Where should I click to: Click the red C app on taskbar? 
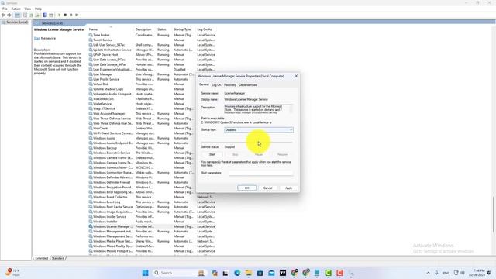pos(339,273)
